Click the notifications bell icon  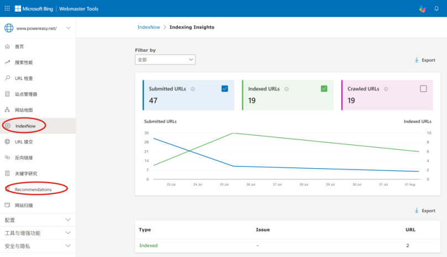pyautogui.click(x=436, y=8)
